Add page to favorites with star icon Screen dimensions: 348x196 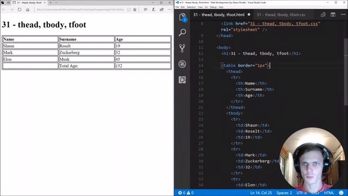point(135,10)
